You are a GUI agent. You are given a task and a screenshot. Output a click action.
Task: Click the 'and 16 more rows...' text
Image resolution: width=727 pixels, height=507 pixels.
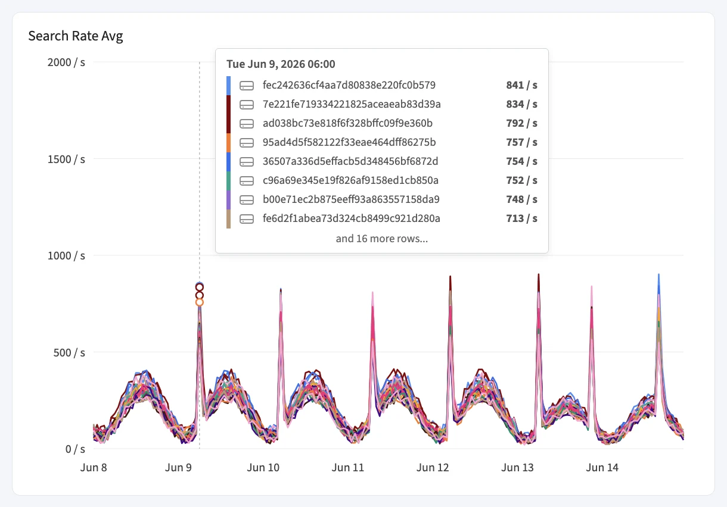(382, 239)
